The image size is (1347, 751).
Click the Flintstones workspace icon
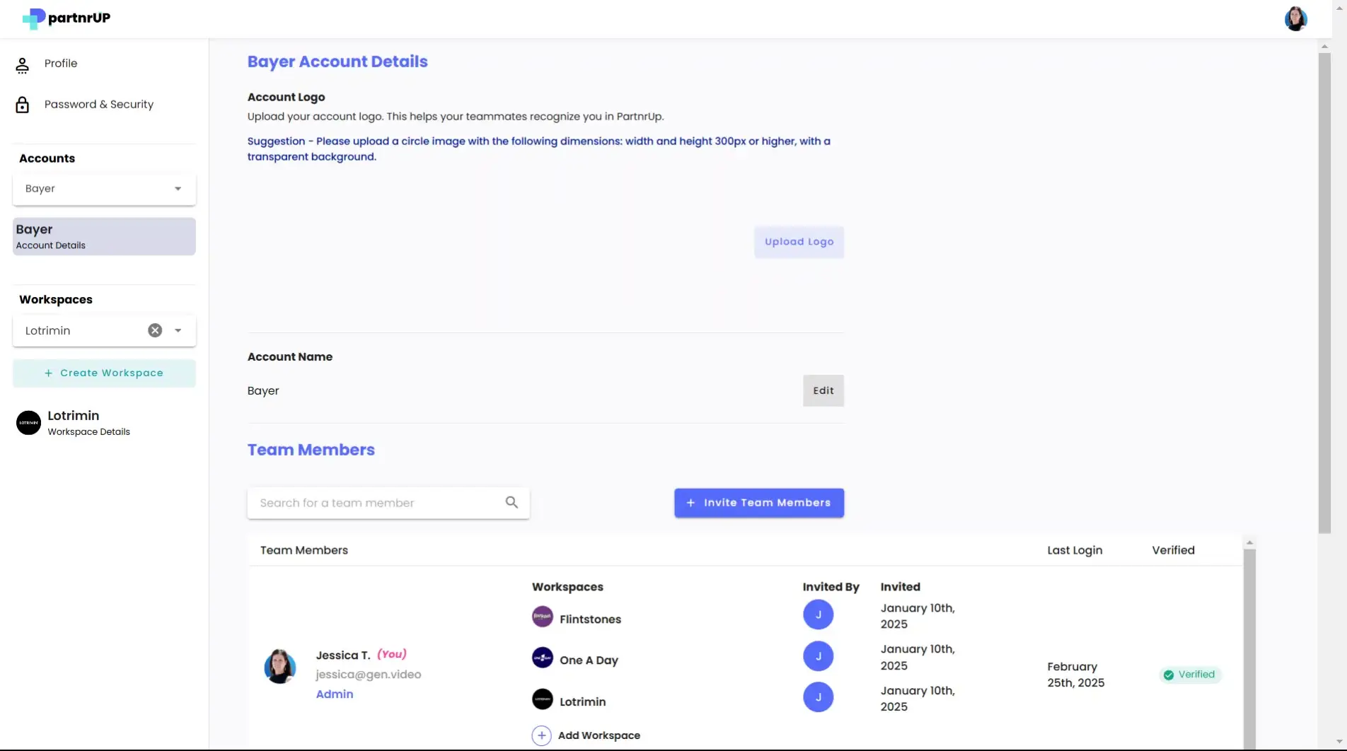pyautogui.click(x=541, y=616)
